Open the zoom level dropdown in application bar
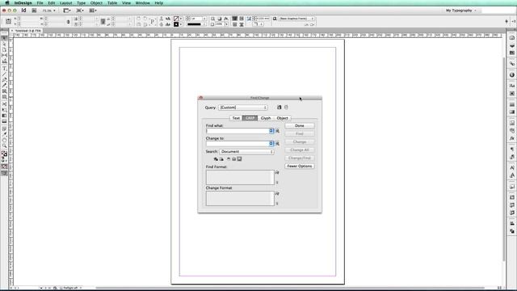Image resolution: width=517 pixels, height=291 pixels. pyautogui.click(x=48, y=11)
